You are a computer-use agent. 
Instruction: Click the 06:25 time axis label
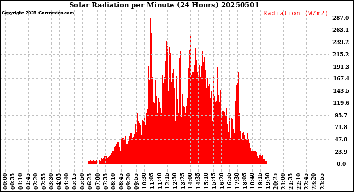tap(90, 182)
